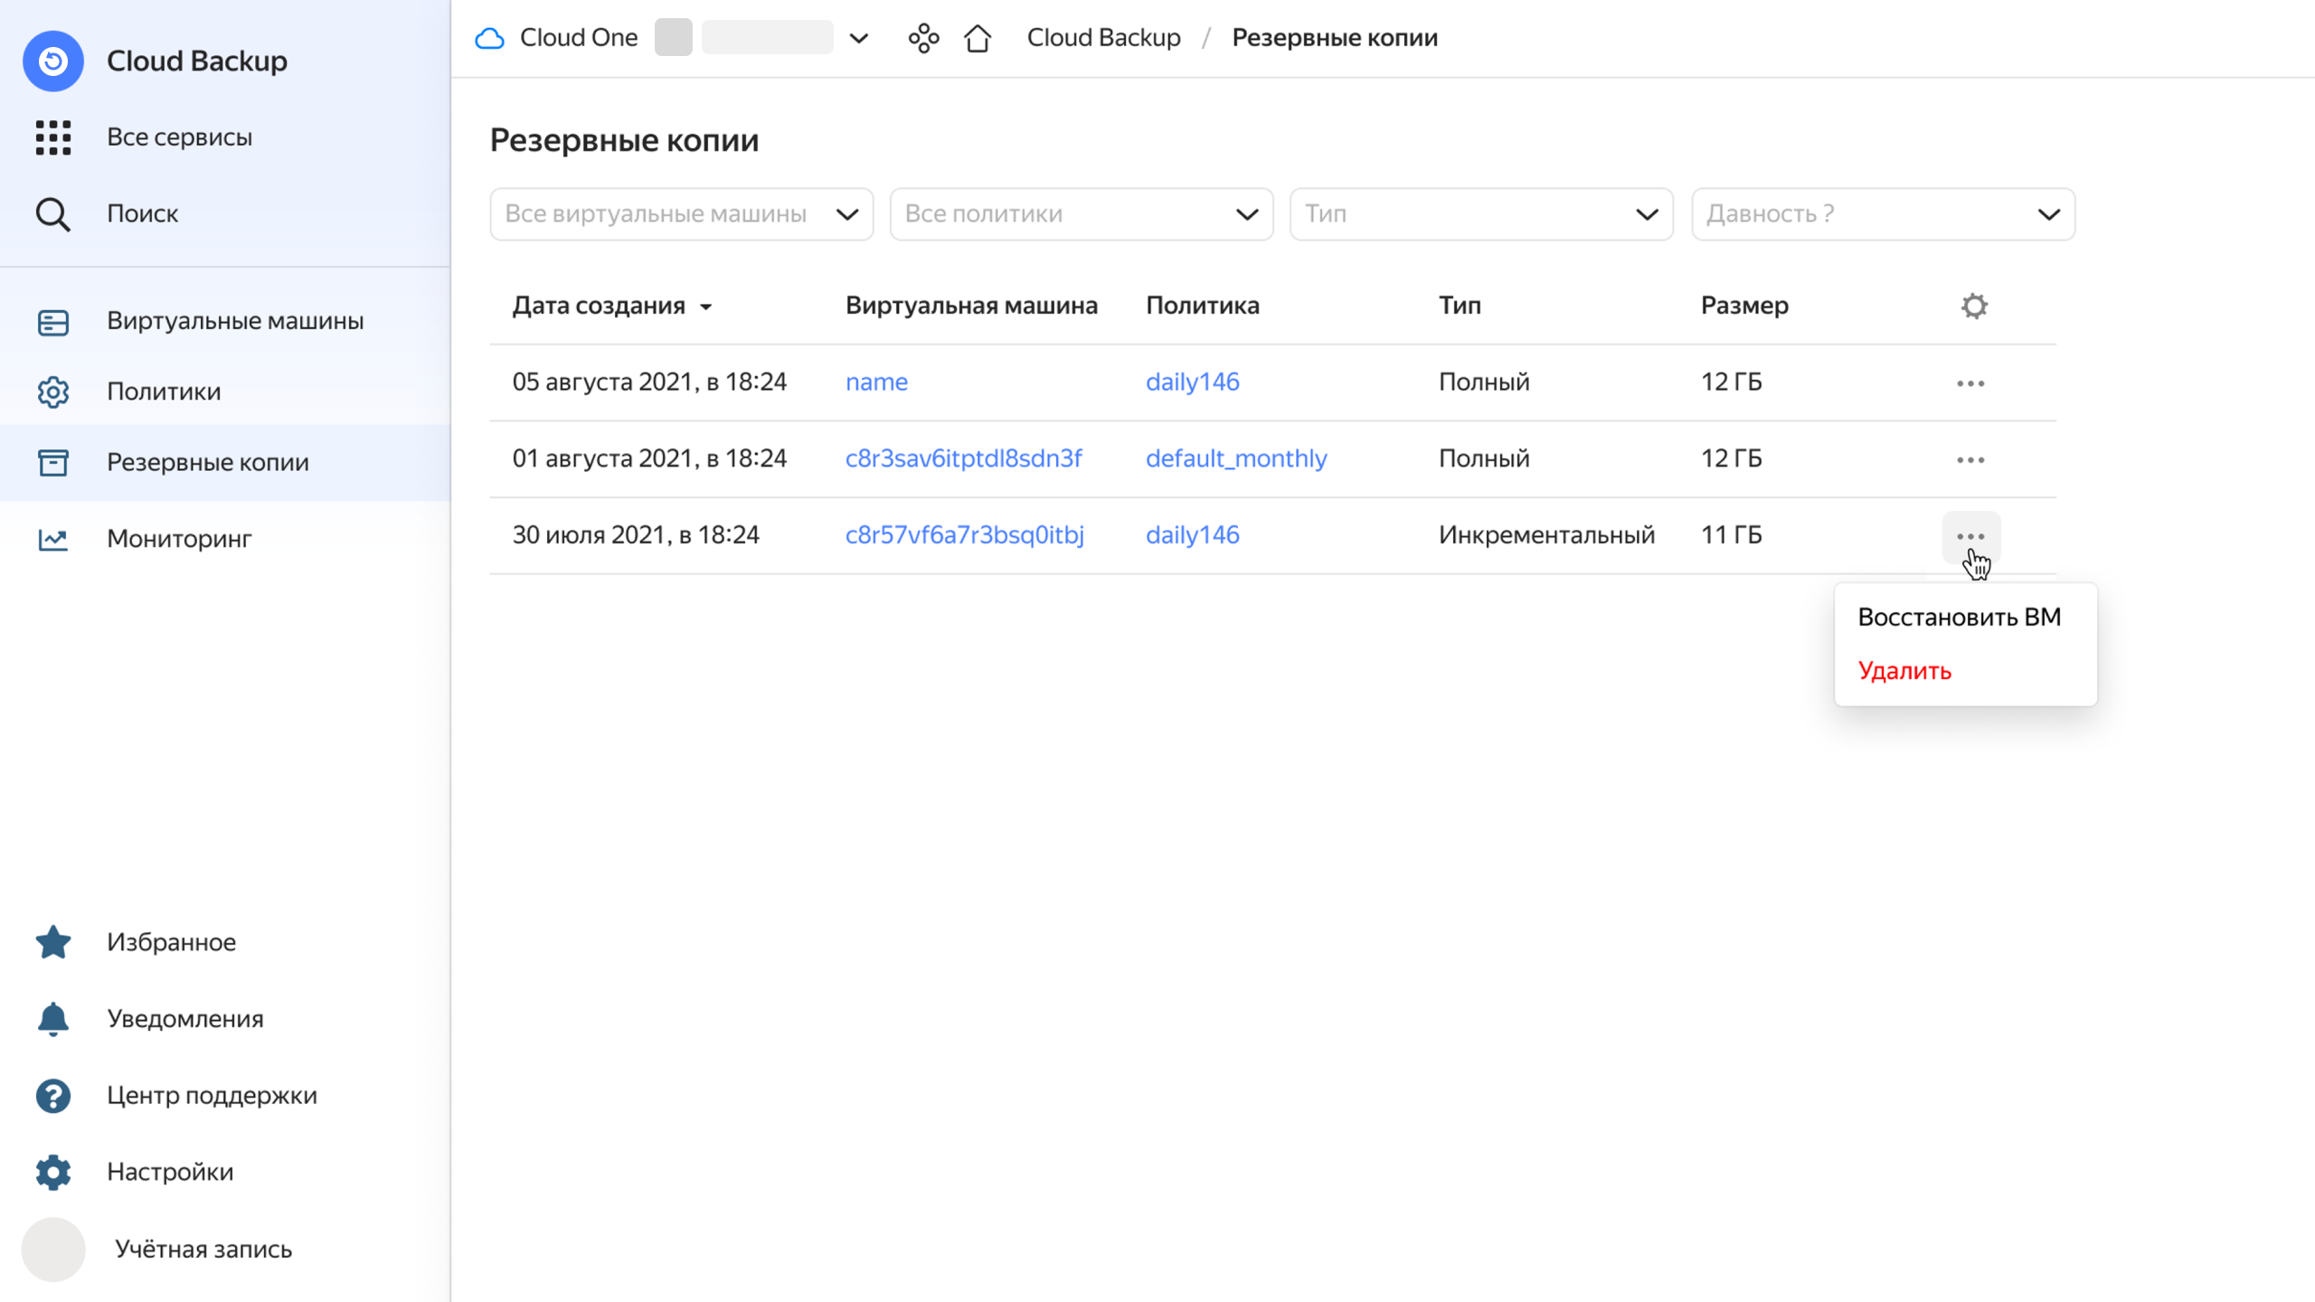Open VM link c8r57vf6a7r3bsq0itbj
The height and width of the screenshot is (1302, 2315).
click(964, 535)
